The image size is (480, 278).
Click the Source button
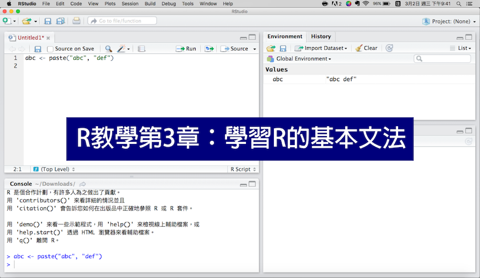234,49
